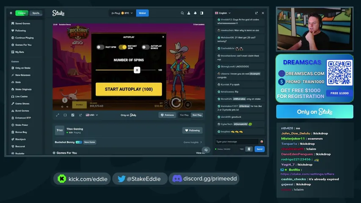Click the autoplay icon beside spin

pos(188,105)
